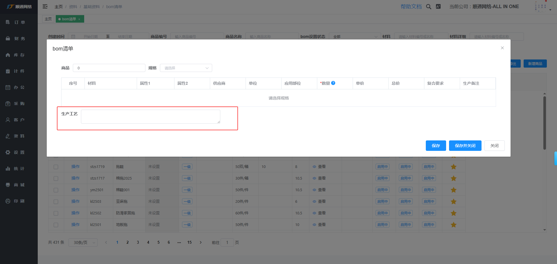Open the 商城 sidebar menu
This screenshot has width=557, height=264.
(x=19, y=185)
